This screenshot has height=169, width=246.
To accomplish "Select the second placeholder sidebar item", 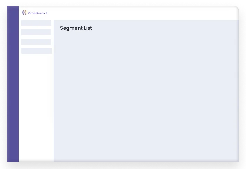I will (x=36, y=32).
